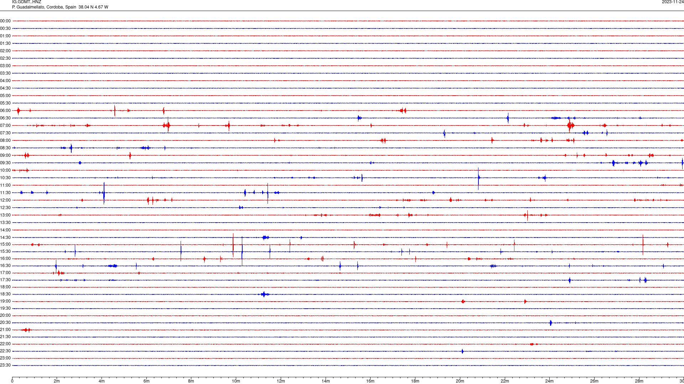Image resolution: width=684 pixels, height=384 pixels.
Task: Select the 13:00 trace time label
Action: coord(5,215)
